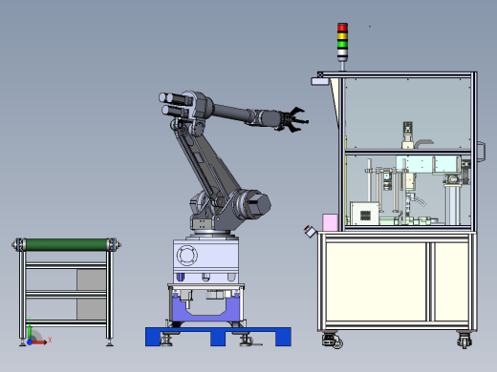497x372 pixels.
Task: Select the green segment of the signal tower light
Action: coord(342,44)
